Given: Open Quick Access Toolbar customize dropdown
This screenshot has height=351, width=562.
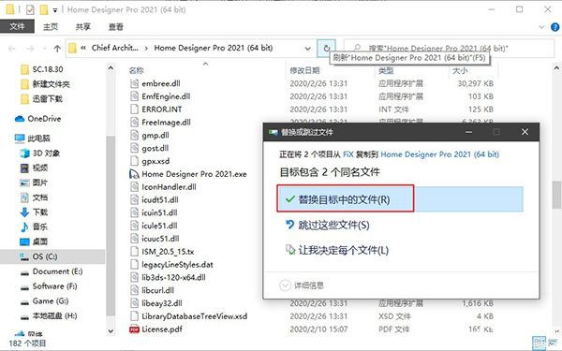Looking at the screenshot, I should click(55, 10).
